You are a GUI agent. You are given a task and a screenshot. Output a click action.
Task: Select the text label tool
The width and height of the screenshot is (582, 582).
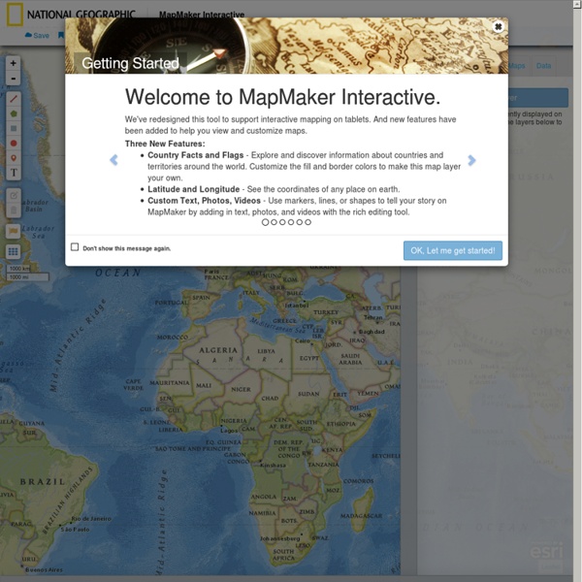[x=14, y=173]
